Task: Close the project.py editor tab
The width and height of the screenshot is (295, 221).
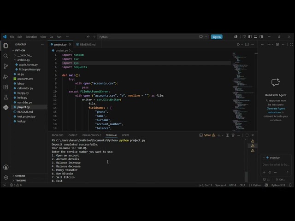Action: pyautogui.click(x=70, y=45)
